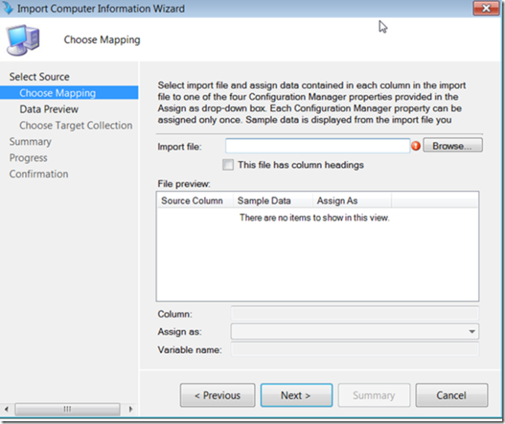
Task: Click the Variable name field
Action: (x=355, y=349)
